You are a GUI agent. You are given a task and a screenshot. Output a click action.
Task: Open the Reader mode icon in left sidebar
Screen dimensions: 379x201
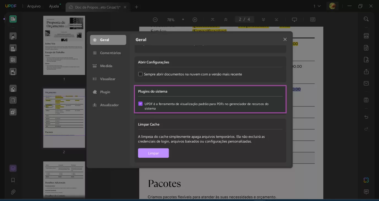[13, 19]
